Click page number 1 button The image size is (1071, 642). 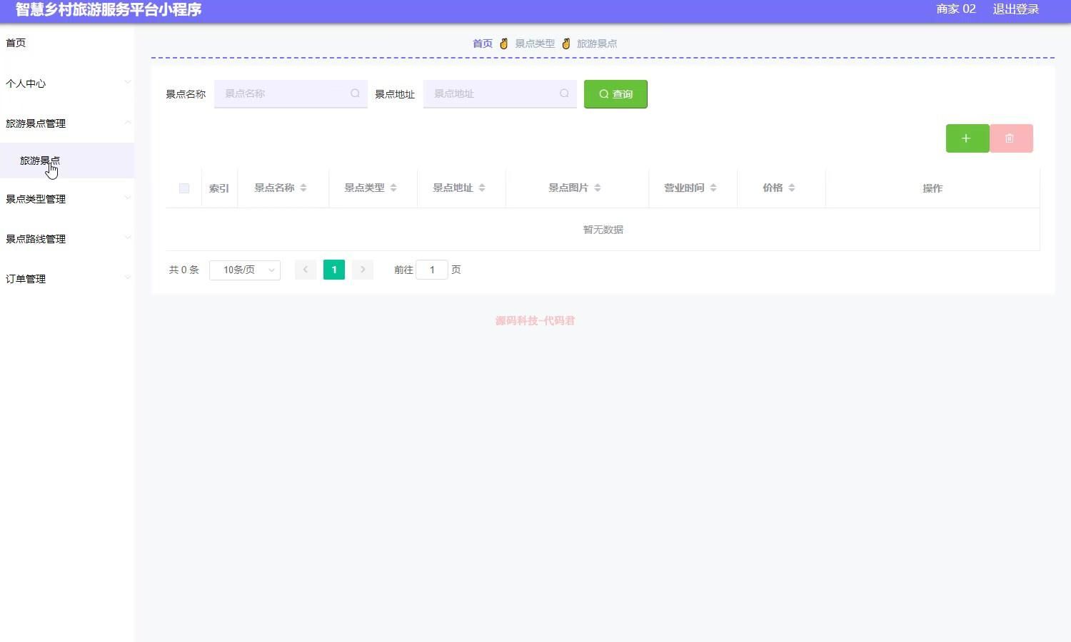(334, 270)
